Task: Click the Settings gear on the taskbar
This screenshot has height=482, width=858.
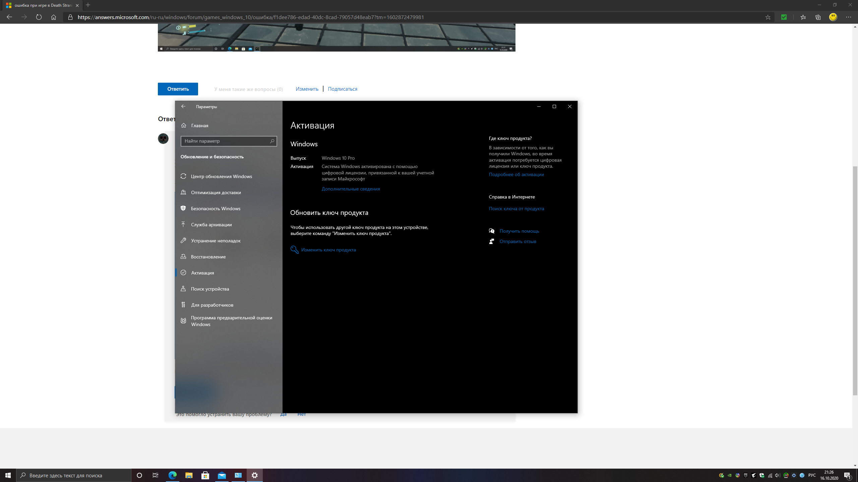Action: pyautogui.click(x=255, y=475)
